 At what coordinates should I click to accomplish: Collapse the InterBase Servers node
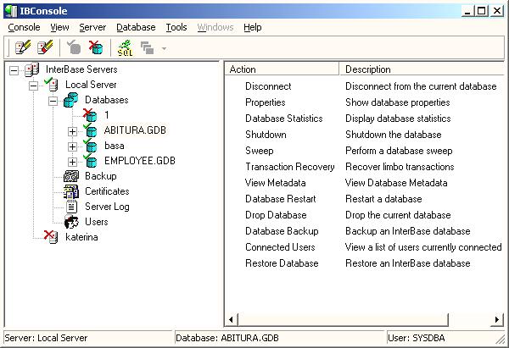click(14, 70)
